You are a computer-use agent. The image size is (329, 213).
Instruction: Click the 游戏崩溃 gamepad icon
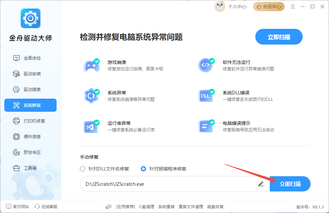[92, 66]
